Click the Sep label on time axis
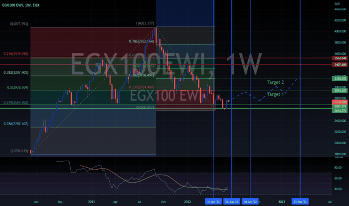 click(60, 202)
